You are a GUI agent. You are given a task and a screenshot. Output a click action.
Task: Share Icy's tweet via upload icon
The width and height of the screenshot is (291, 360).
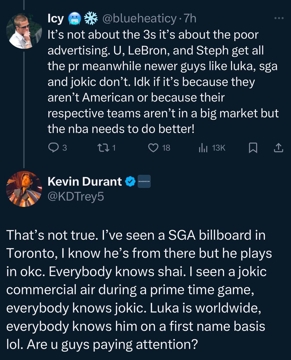pyautogui.click(x=278, y=148)
